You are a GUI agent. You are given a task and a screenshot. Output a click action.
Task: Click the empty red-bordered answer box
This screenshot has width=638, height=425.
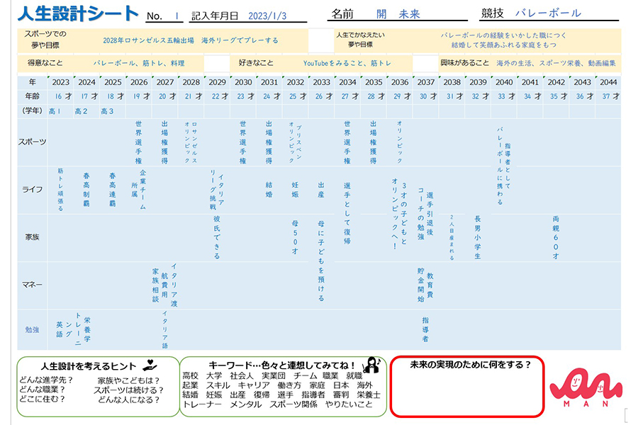point(469,393)
